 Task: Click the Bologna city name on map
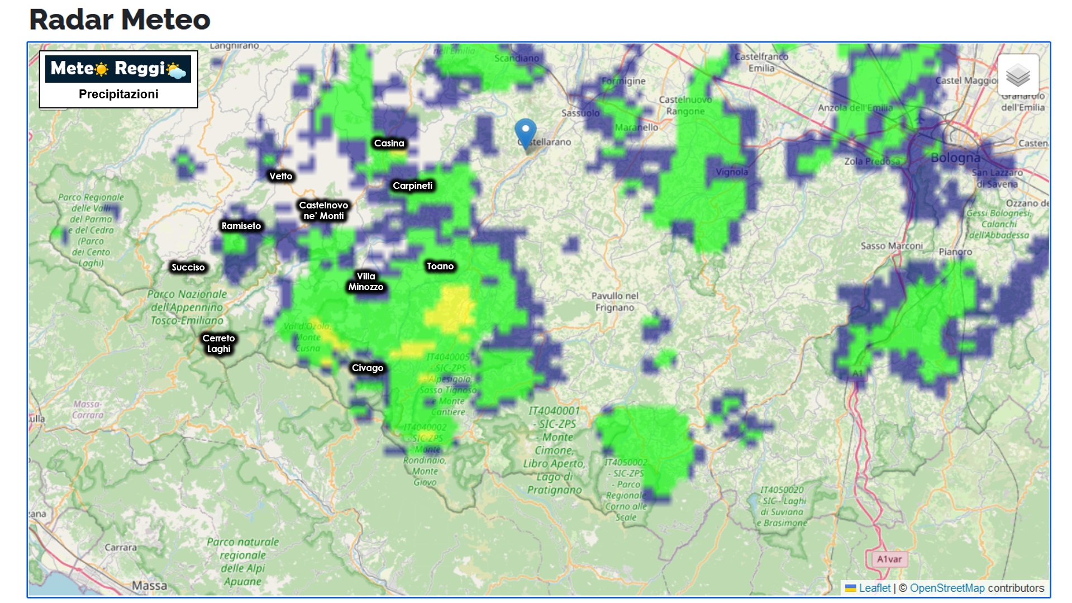point(955,158)
